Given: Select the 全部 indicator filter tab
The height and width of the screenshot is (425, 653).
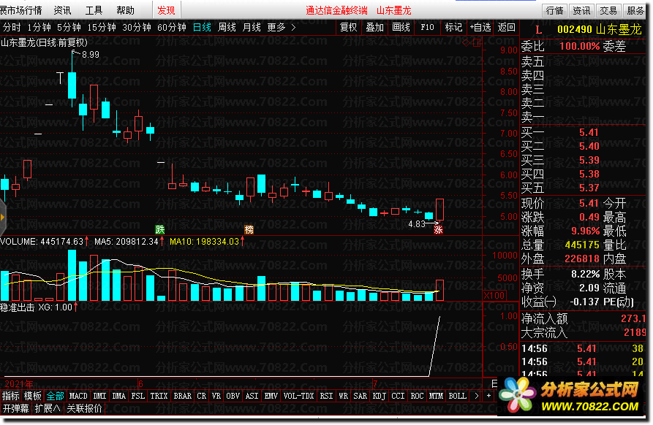Looking at the screenshot, I should point(55,396).
